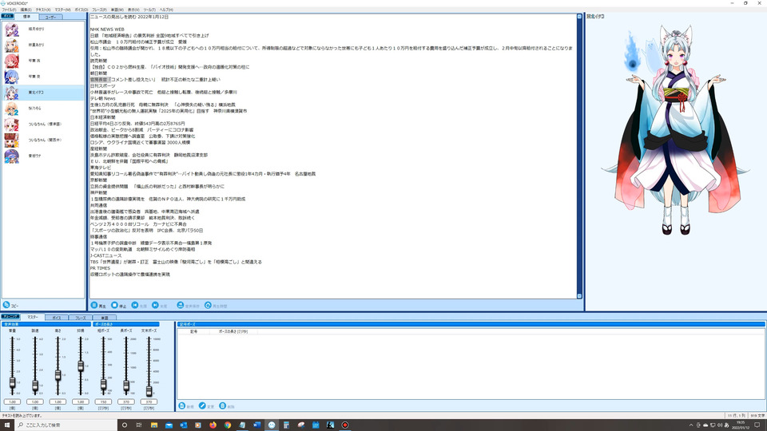Image resolution: width=767 pixels, height=431 pixels.
Task: Open Word from the taskbar
Action: [x=256, y=425]
